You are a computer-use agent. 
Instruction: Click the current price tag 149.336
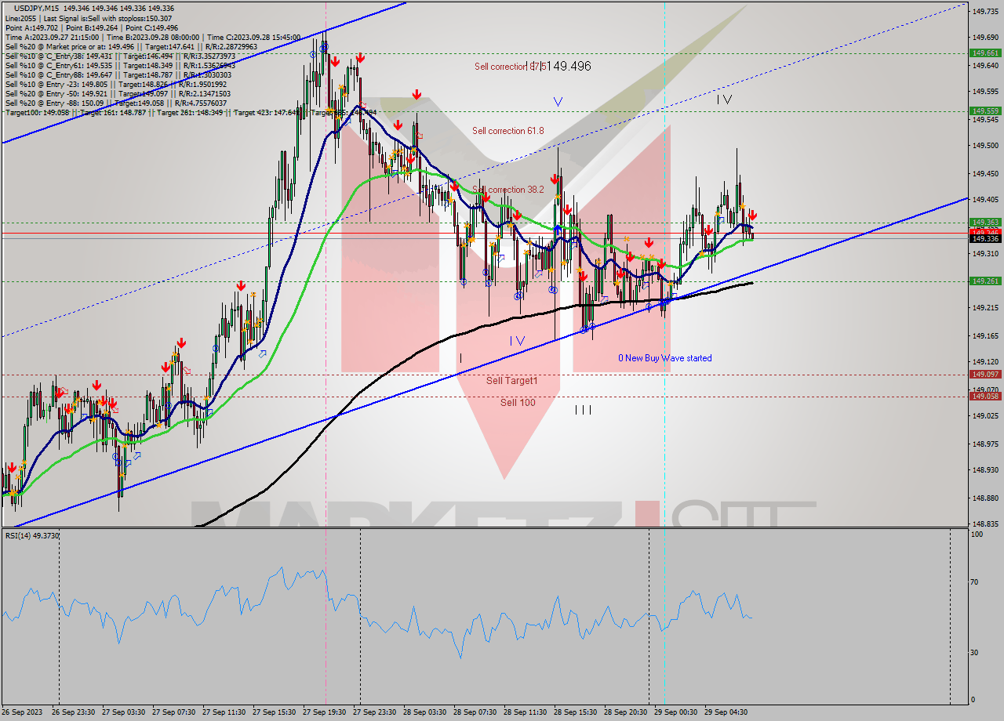pos(985,238)
